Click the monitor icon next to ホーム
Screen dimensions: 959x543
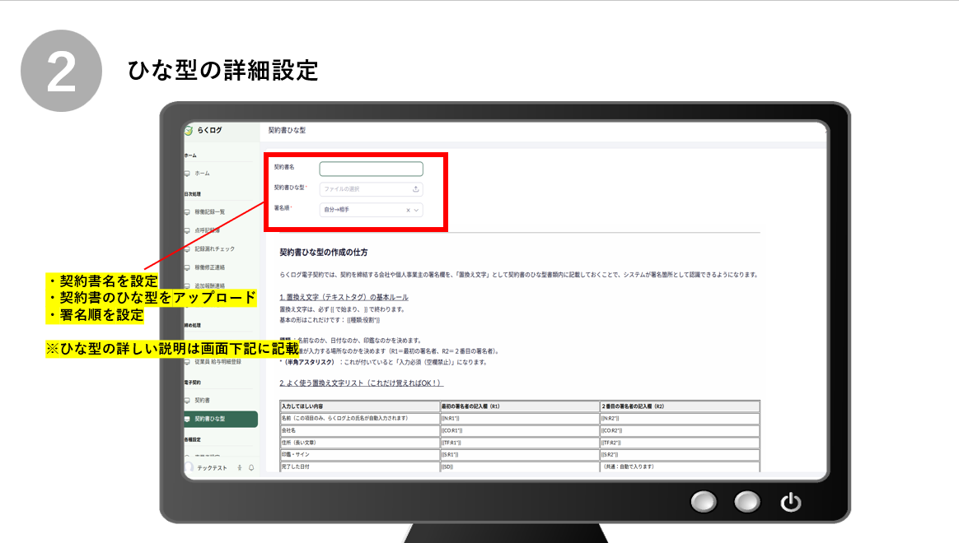click(187, 174)
